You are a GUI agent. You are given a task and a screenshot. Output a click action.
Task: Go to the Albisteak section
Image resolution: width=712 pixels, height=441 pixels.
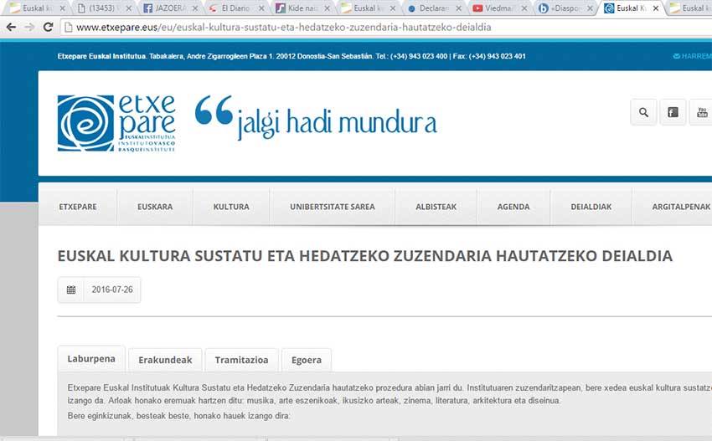[x=436, y=207]
